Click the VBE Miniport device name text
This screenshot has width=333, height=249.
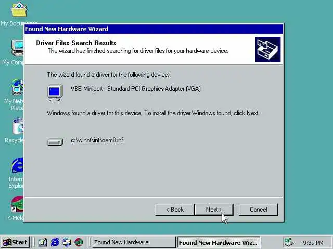pyautogui.click(x=135, y=89)
